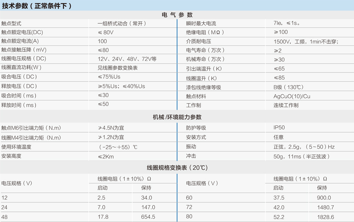Click the 触点型式 row label

[x=14, y=23]
